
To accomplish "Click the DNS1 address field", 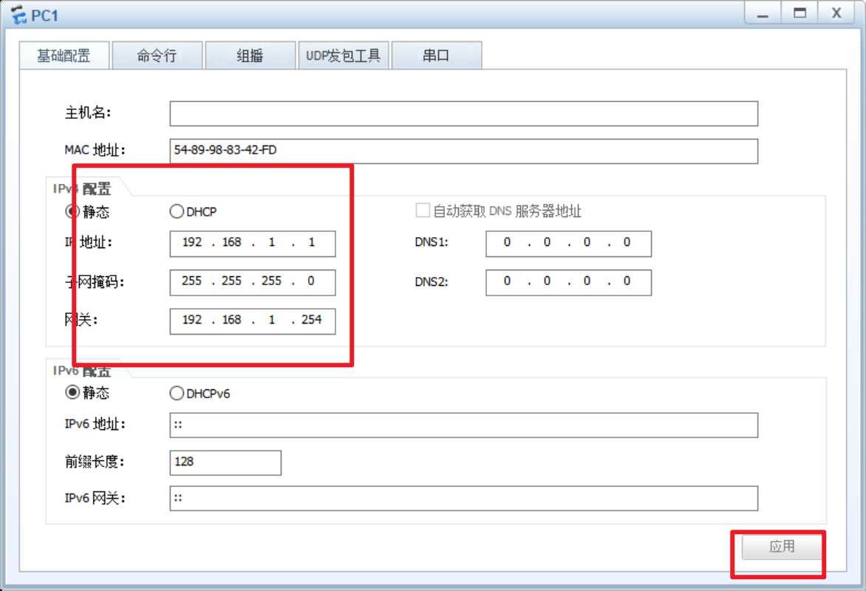I will click(568, 243).
